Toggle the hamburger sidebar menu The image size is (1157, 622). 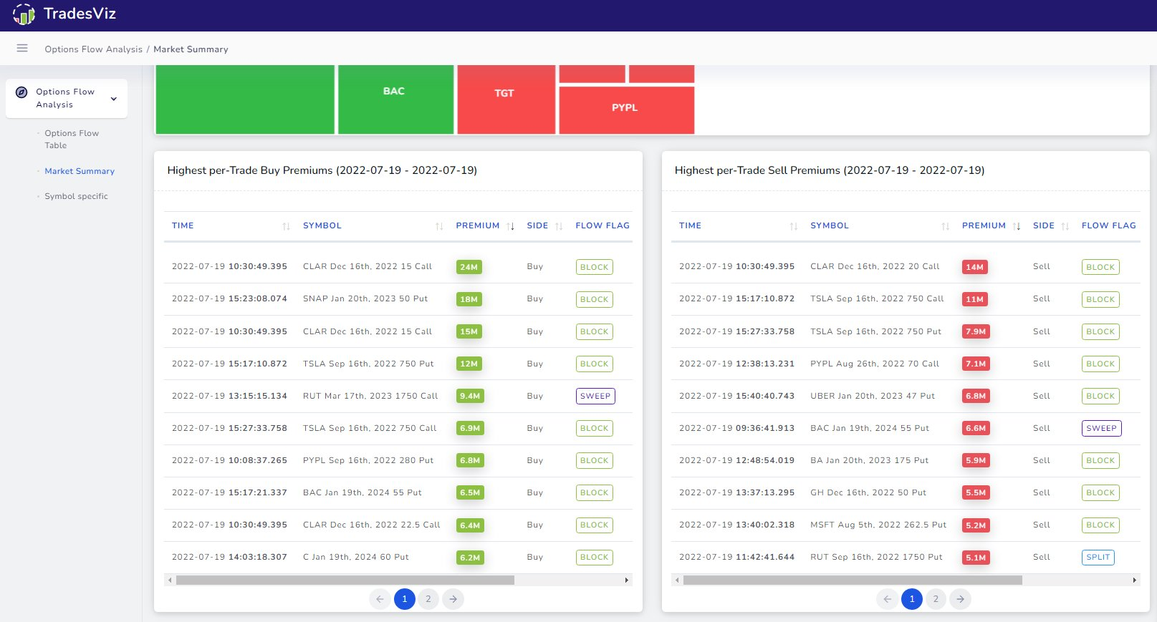tap(22, 49)
